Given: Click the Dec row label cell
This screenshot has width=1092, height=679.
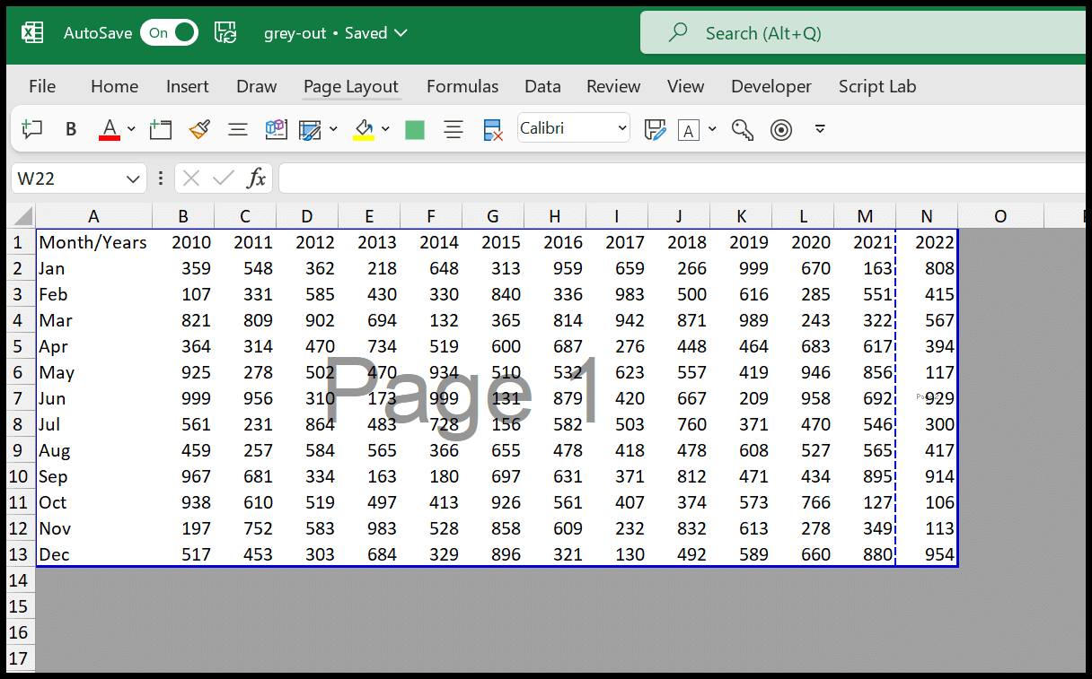Looking at the screenshot, I should pyautogui.click(x=93, y=554).
